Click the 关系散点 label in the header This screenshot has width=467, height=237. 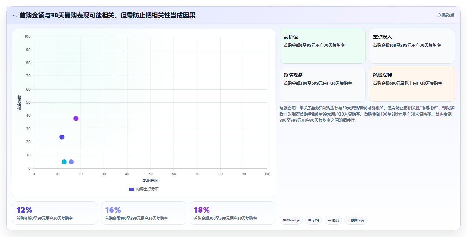point(446,15)
